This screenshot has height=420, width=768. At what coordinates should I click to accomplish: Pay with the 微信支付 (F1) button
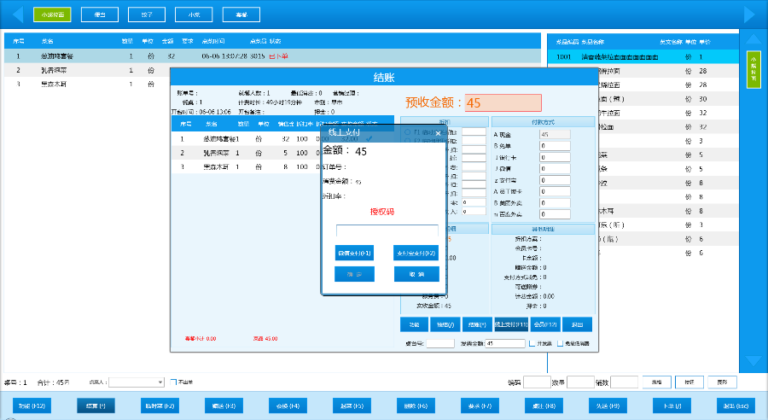point(354,254)
